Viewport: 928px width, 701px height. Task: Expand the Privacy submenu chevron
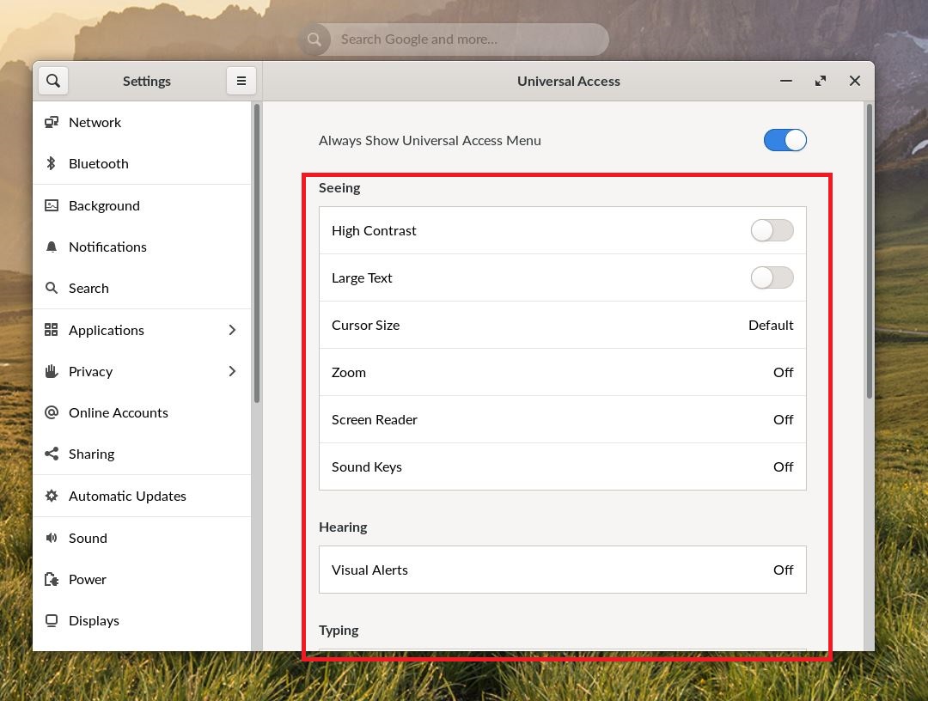(232, 371)
